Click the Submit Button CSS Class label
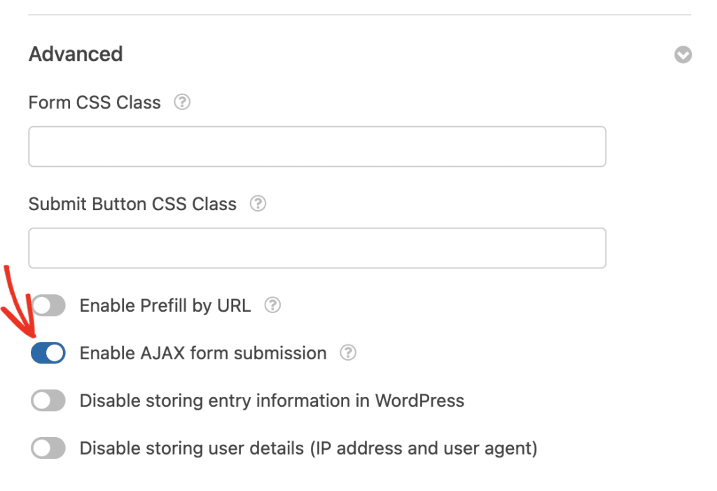717x491 pixels. click(x=132, y=204)
